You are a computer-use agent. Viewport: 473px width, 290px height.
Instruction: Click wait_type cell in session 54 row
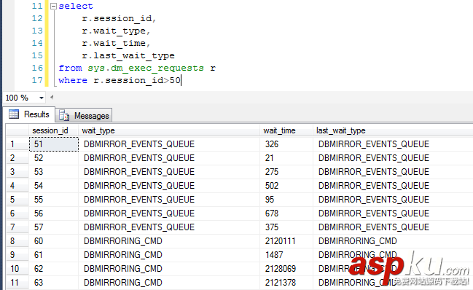click(169, 186)
